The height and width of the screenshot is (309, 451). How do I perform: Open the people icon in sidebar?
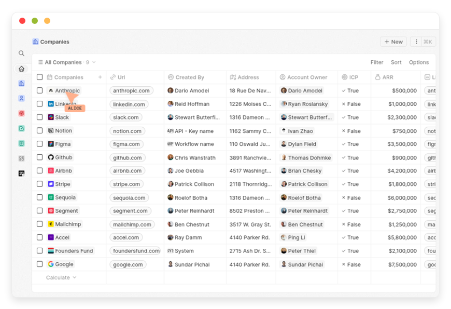pos(22,98)
